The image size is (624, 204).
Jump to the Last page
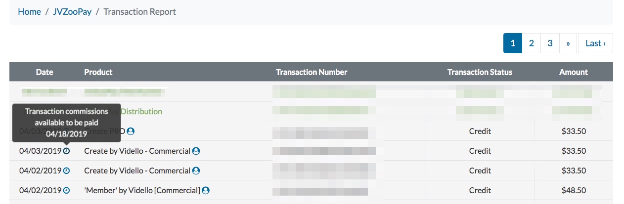coord(595,43)
